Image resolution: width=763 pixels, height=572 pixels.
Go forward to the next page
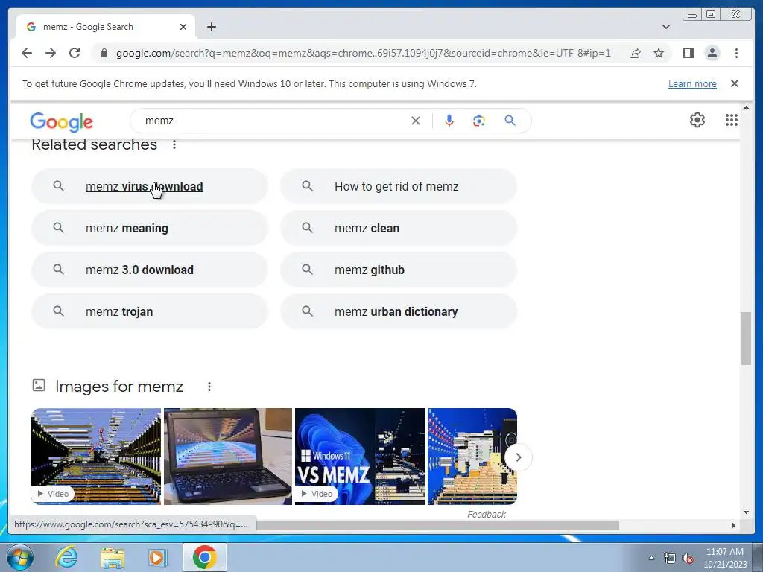pyautogui.click(x=51, y=53)
